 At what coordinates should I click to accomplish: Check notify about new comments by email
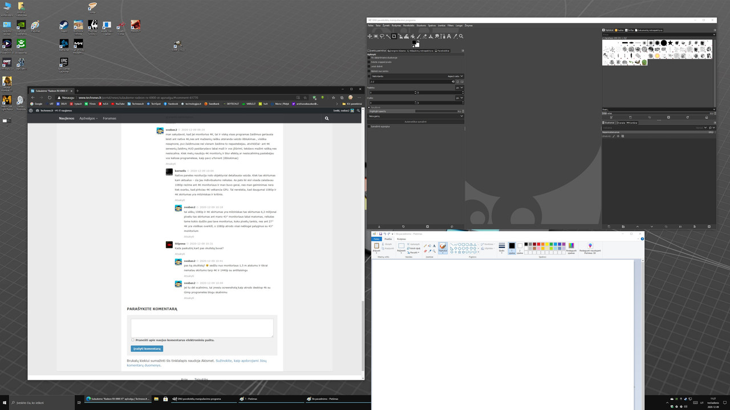[133, 340]
